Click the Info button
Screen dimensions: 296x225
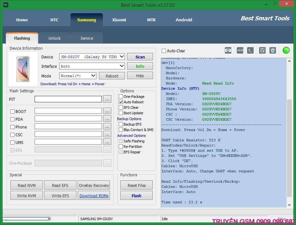[140, 66]
